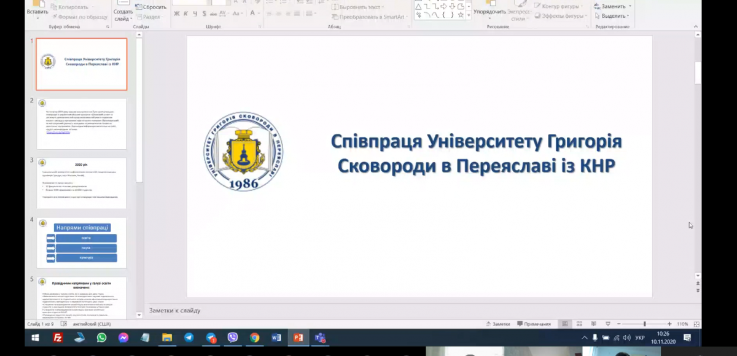The image size is (737, 356).
Task: Change input language from УКР
Action: click(639, 338)
